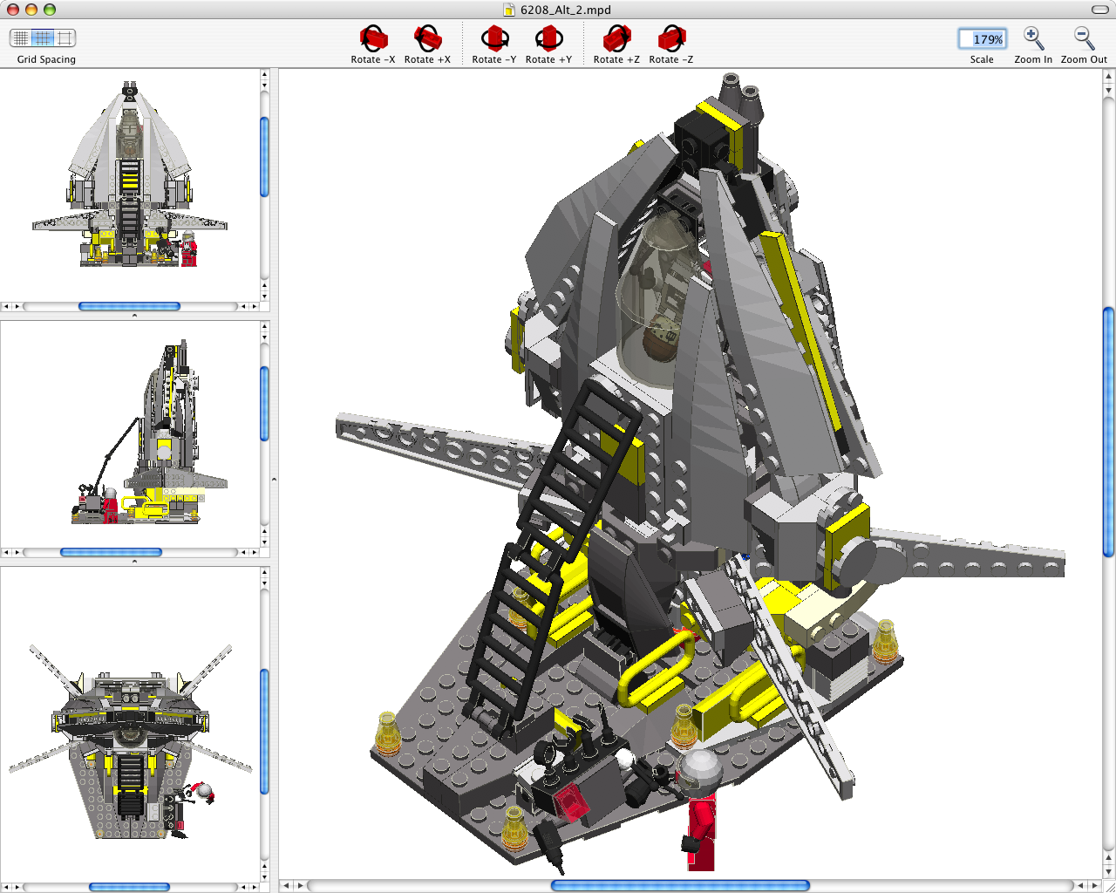Rotate the model with Rotate -Y

(x=494, y=39)
